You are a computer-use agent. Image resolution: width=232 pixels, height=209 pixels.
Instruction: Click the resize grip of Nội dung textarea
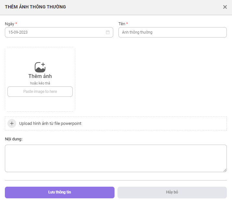click(x=225, y=170)
